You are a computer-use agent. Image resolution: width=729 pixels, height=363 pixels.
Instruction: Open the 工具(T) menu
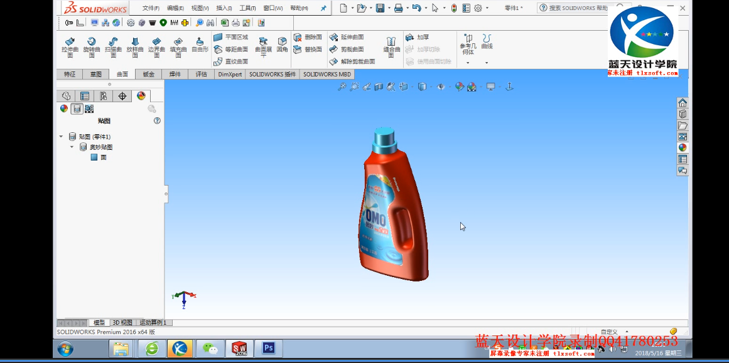(248, 8)
